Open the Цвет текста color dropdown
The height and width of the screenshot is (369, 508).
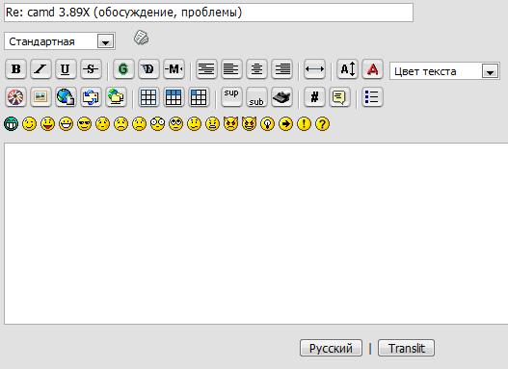coord(444,71)
